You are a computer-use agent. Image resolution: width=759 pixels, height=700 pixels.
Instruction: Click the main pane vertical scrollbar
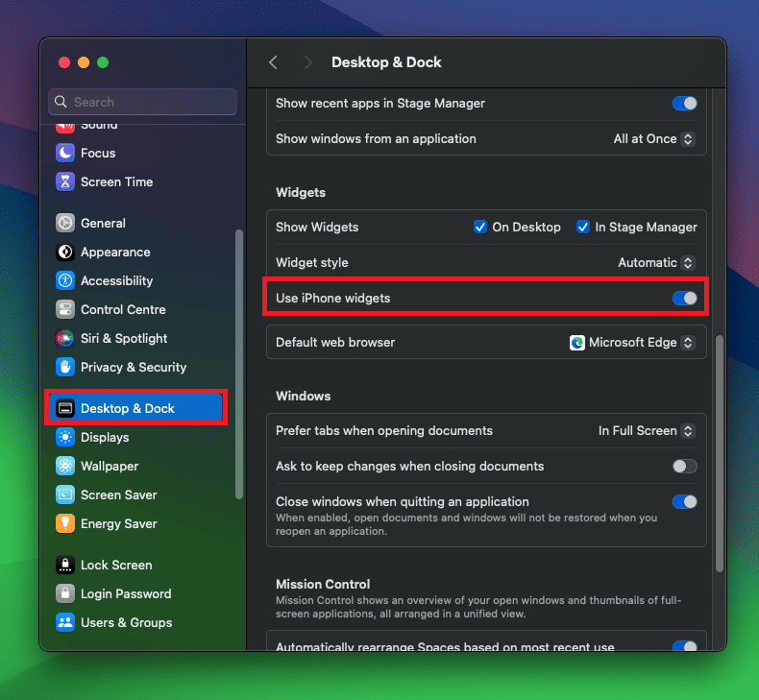[x=720, y=453]
